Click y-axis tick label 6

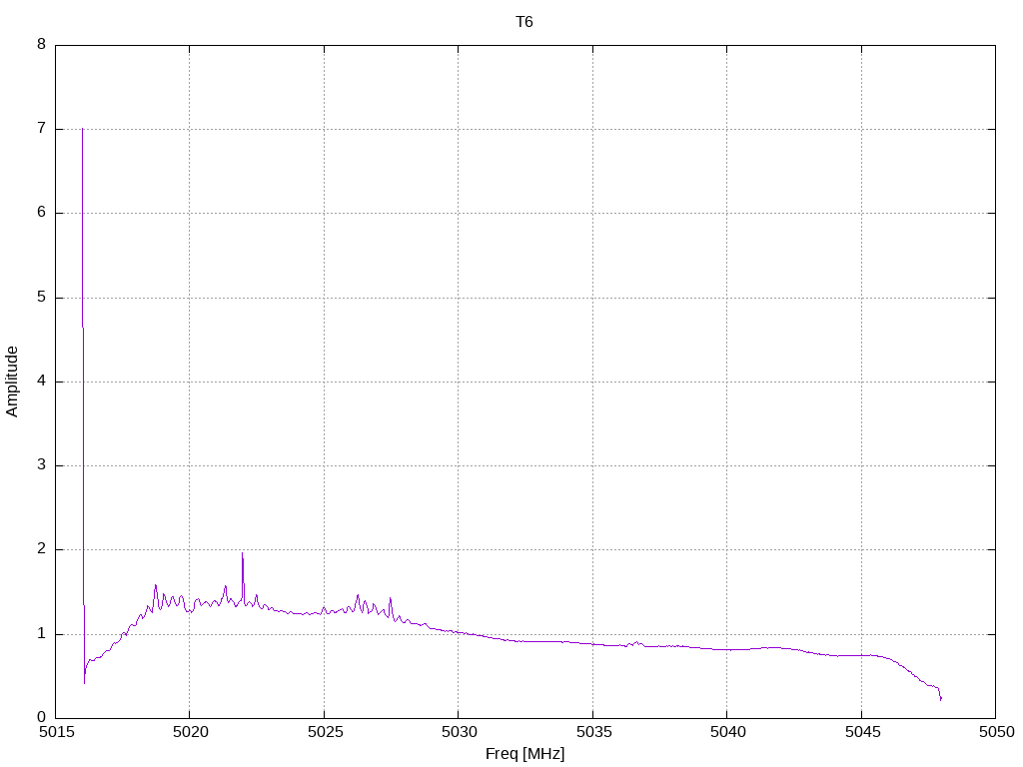tap(42, 213)
